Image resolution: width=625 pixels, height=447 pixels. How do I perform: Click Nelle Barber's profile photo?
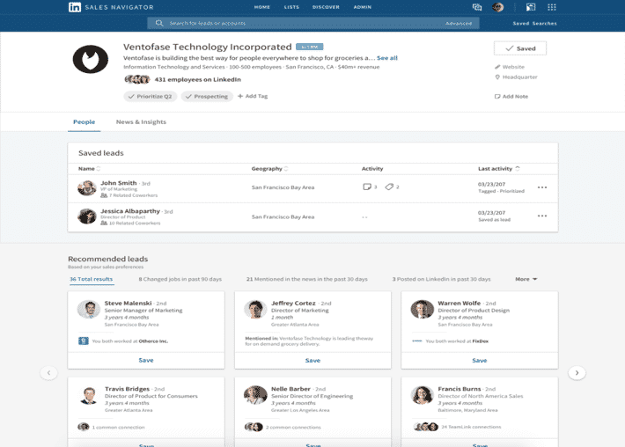255,395
